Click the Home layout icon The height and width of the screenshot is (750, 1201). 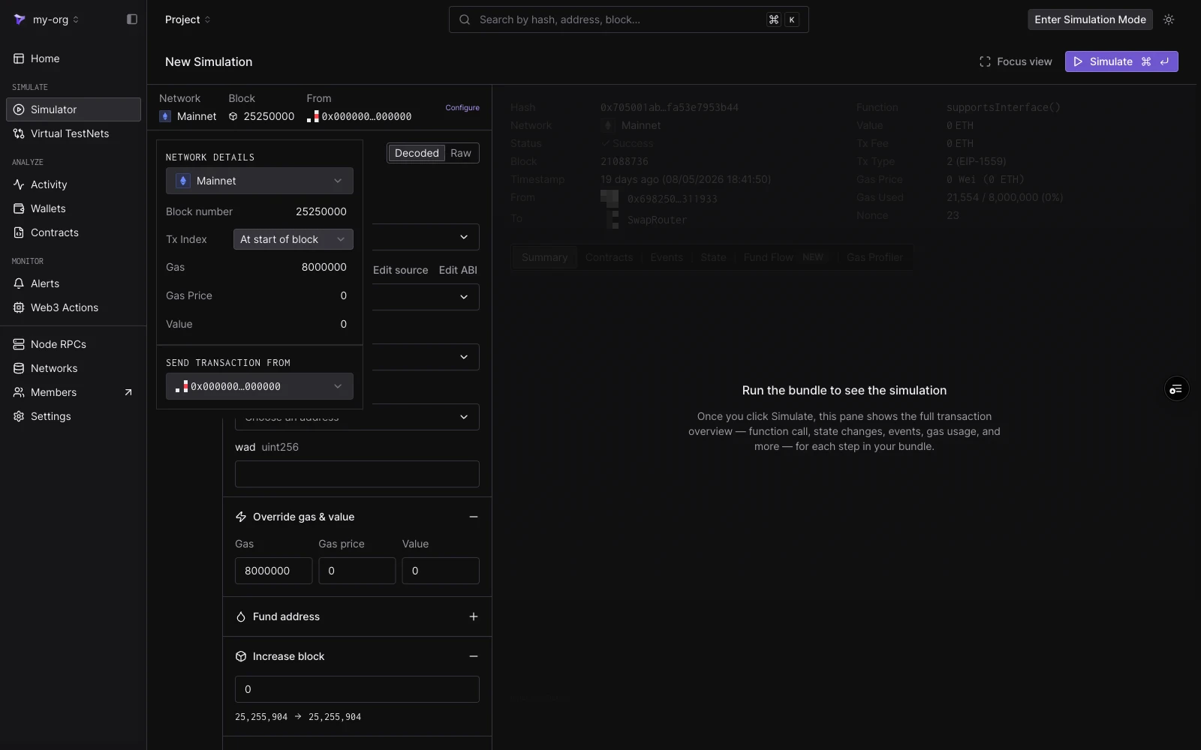point(19,58)
